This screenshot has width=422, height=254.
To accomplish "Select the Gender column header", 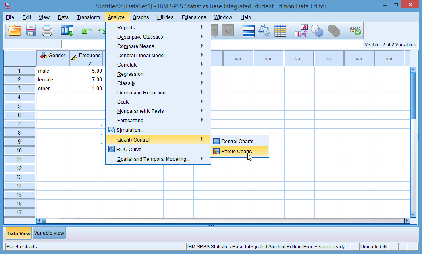I will [x=53, y=58].
